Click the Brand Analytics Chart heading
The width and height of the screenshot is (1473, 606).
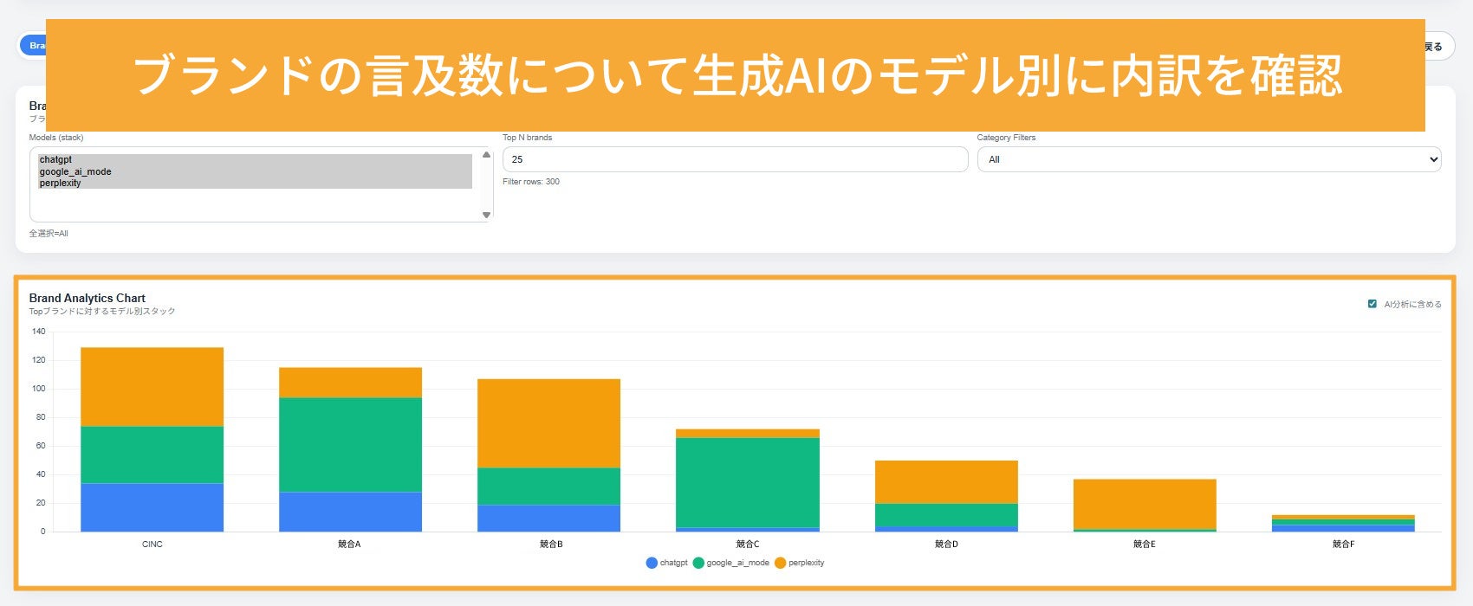(x=88, y=298)
